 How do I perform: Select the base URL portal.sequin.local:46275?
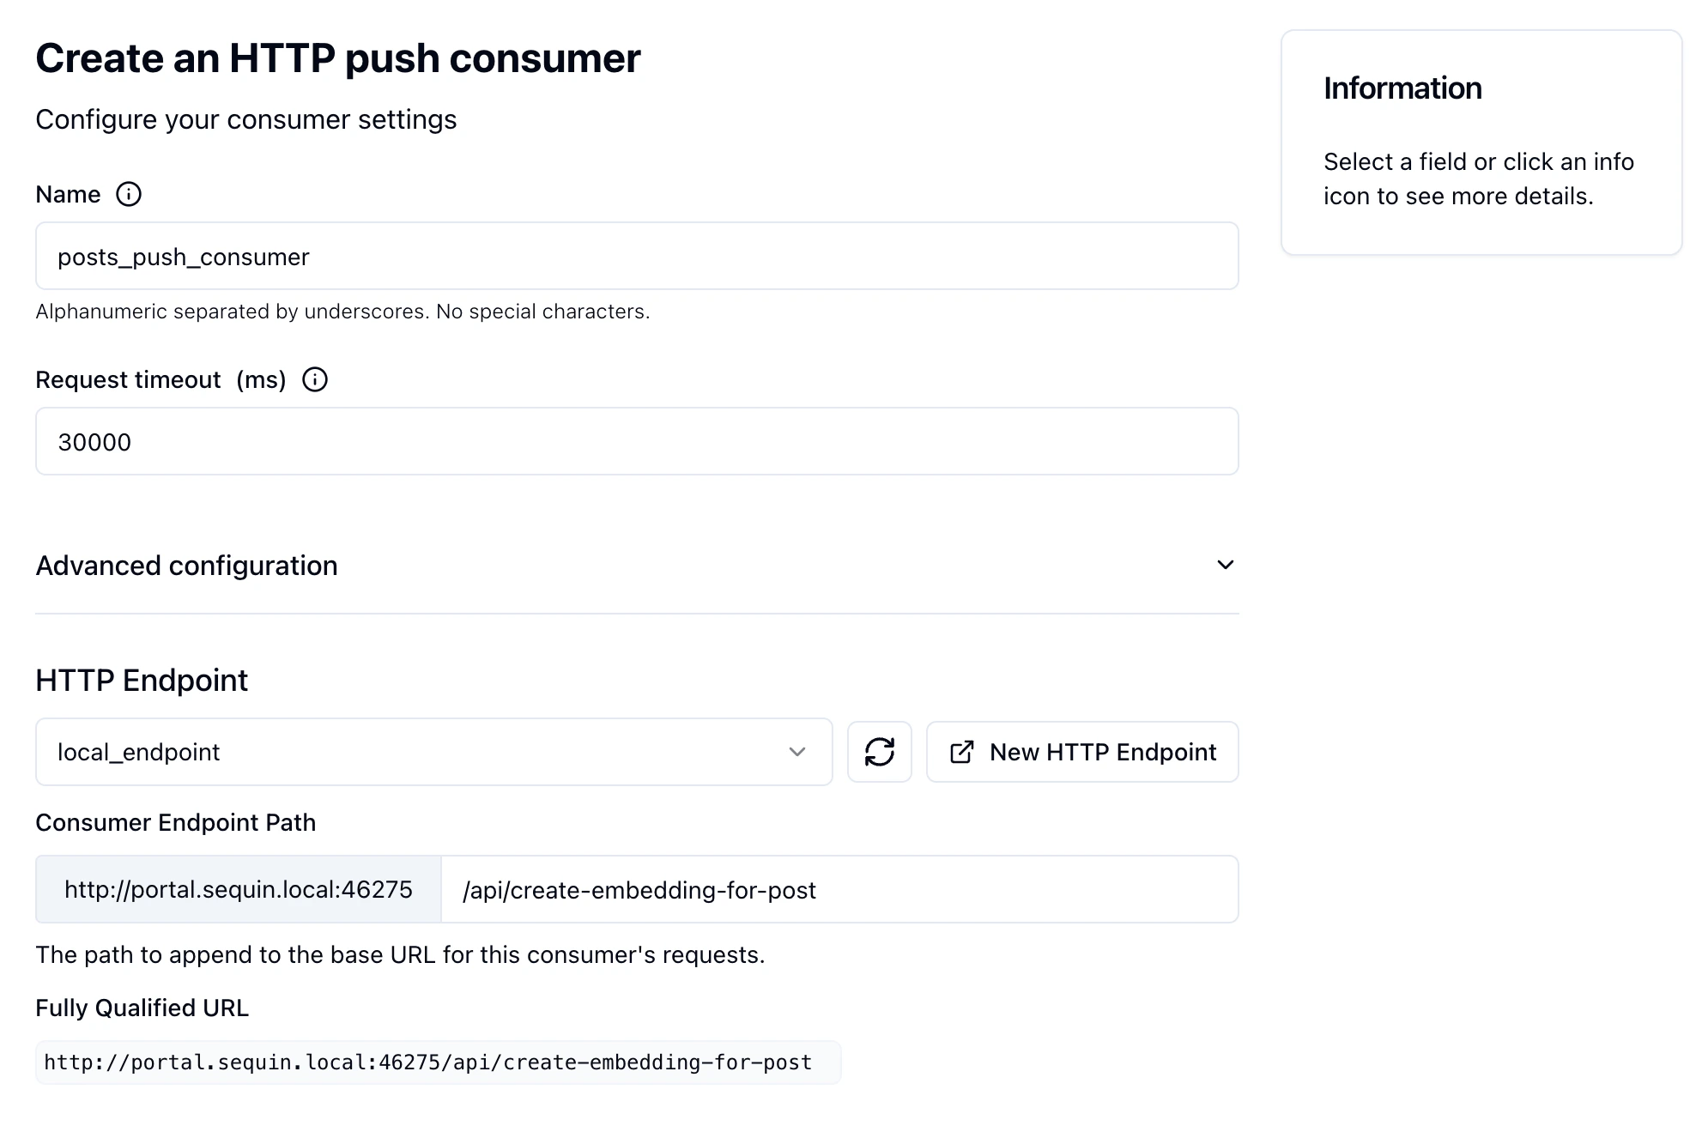238,889
